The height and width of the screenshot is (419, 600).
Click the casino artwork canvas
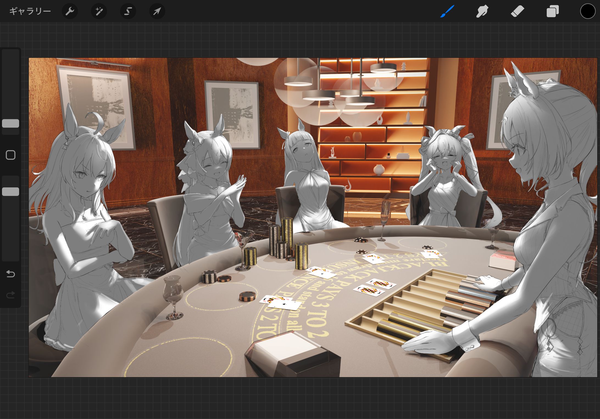(x=313, y=217)
